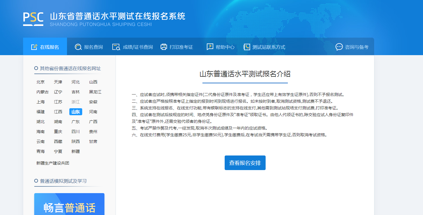
Task: Select the 陕西 province link
Action: pos(76,141)
